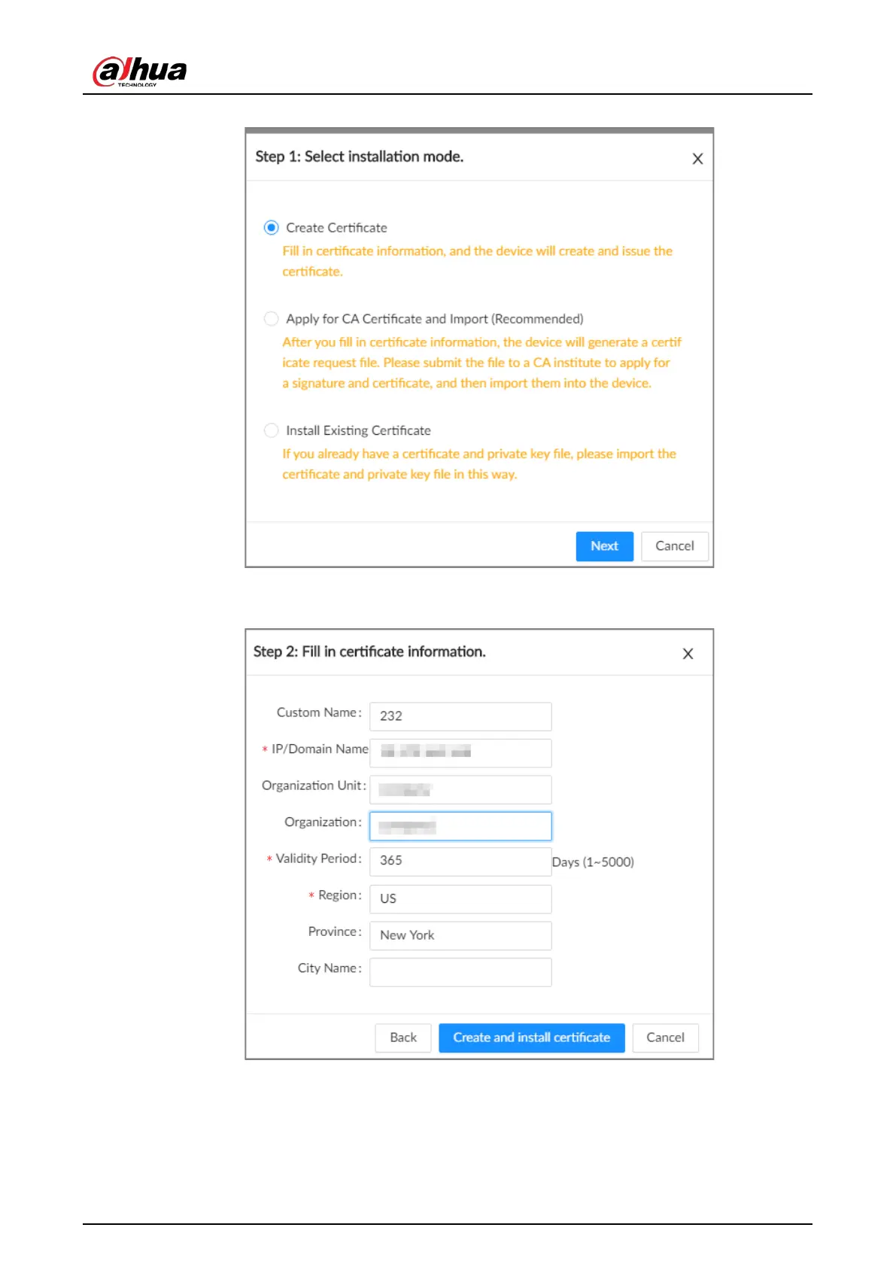Focus the highlighted Organization input field
The image size is (896, 1267).
pos(460,826)
